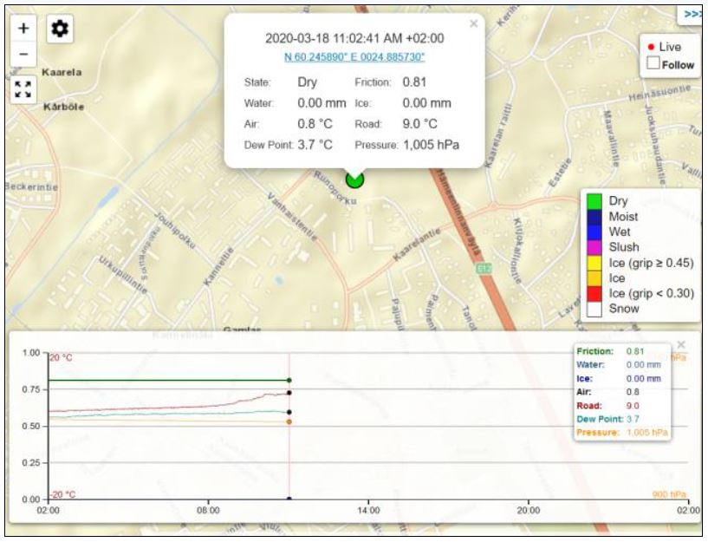Toggle fullscreen map view
This screenshot has width=708, height=542.
[x=23, y=89]
